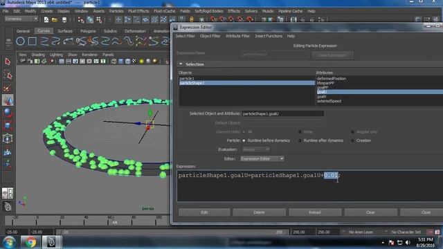The height and width of the screenshot is (249, 443).
Task: Click the volume tray icon
Action: [x=408, y=243]
